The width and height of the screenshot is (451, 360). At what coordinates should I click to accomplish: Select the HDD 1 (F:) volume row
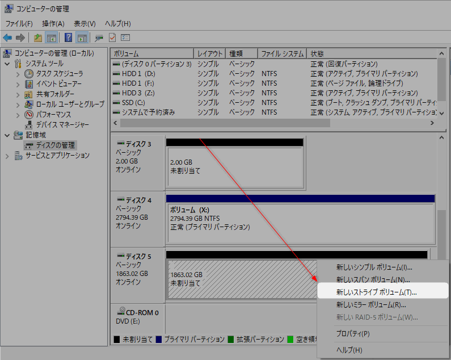pos(274,83)
